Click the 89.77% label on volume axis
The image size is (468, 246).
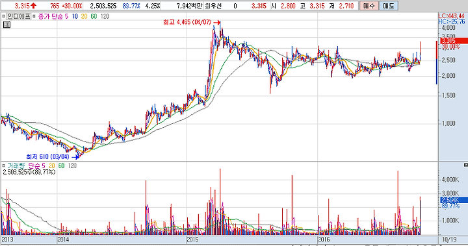[x=450, y=206]
